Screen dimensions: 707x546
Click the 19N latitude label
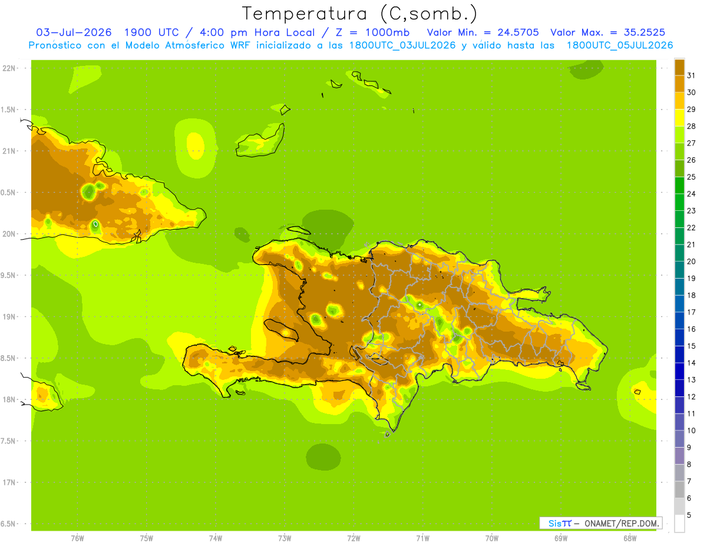click(x=8, y=317)
